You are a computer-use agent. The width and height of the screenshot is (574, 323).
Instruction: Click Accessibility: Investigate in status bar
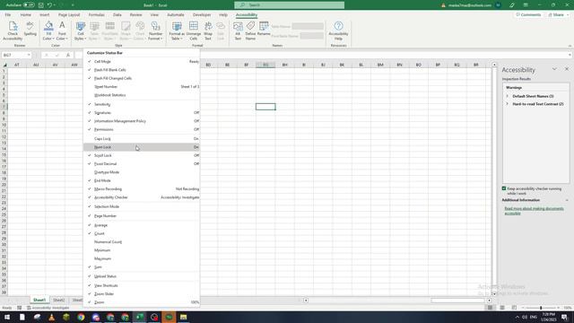click(48, 308)
